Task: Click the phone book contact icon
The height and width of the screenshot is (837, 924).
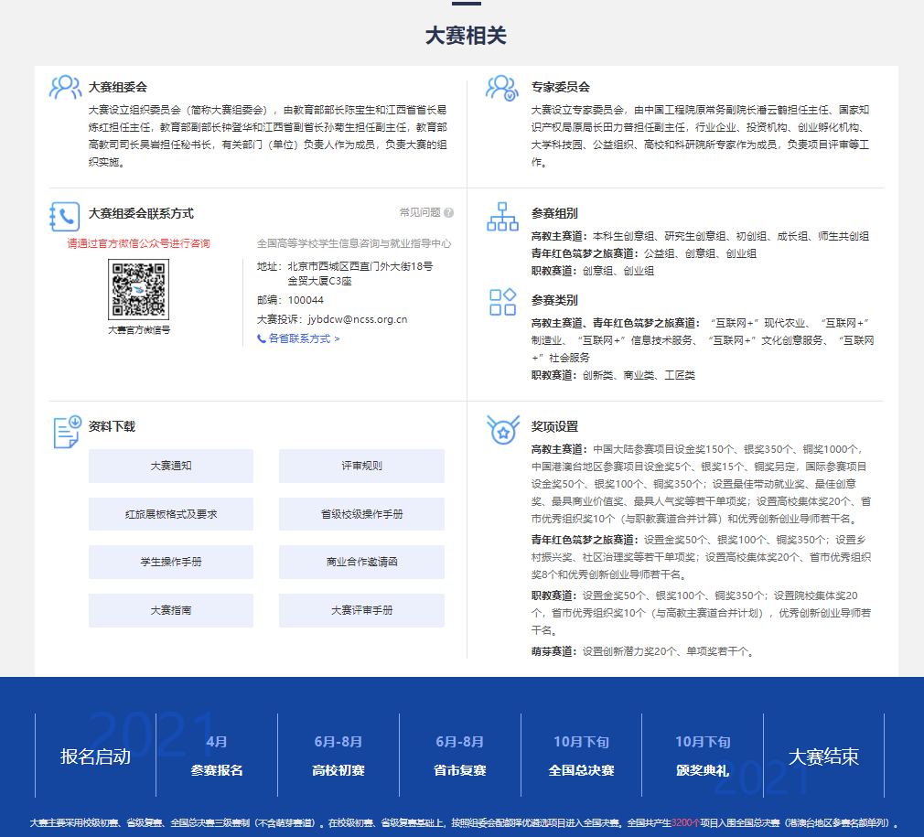Action: [x=65, y=216]
